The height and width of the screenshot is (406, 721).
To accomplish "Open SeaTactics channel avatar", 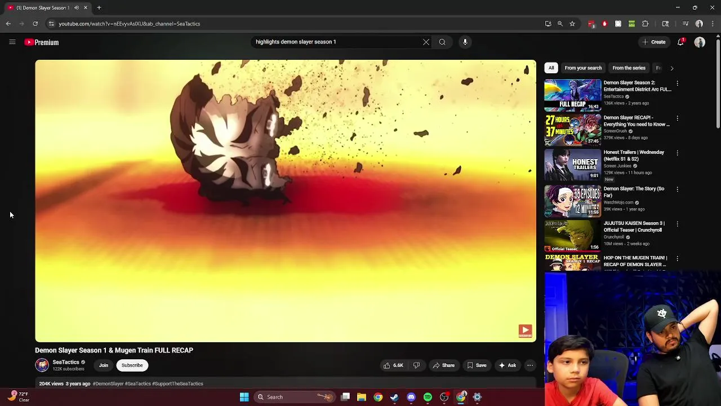I will pyautogui.click(x=42, y=365).
